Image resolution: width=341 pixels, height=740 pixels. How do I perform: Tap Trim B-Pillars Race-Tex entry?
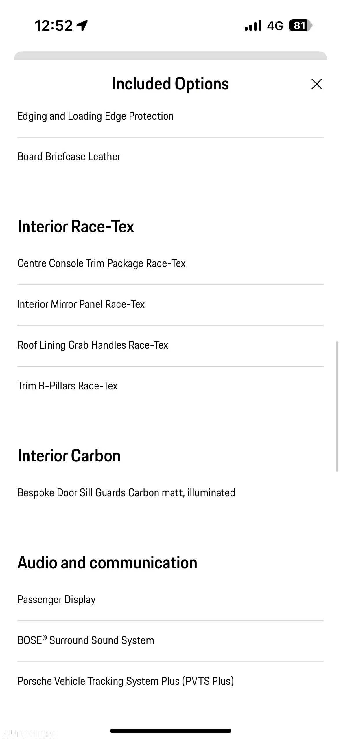[x=170, y=386]
